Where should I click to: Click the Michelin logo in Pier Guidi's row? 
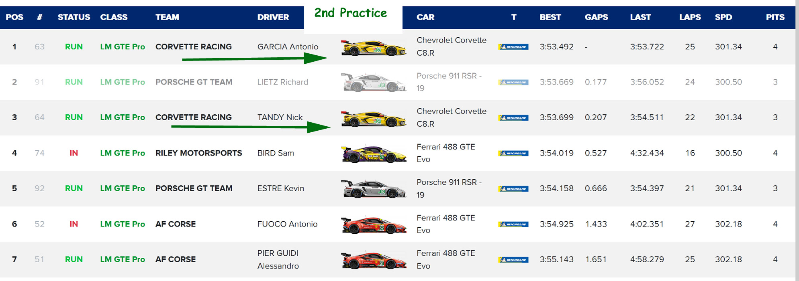tap(513, 260)
